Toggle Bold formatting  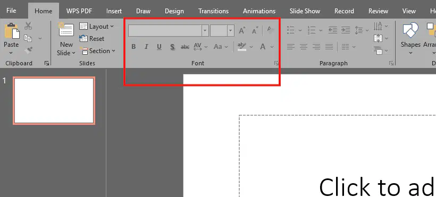click(133, 47)
